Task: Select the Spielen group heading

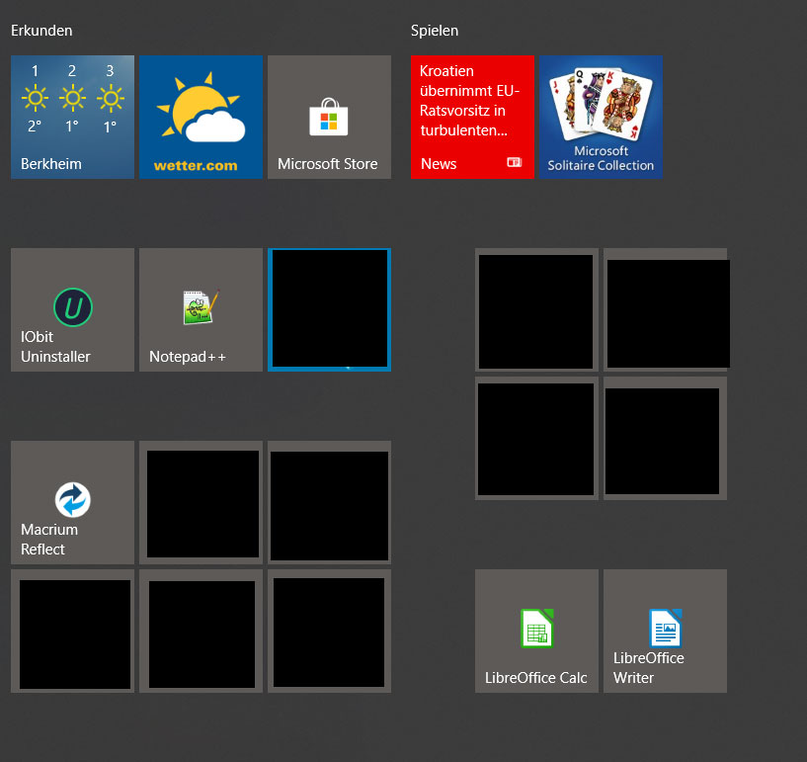Action: 435,31
